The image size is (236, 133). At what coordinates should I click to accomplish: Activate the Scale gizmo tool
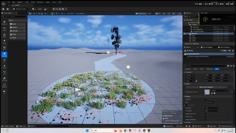[42, 14]
